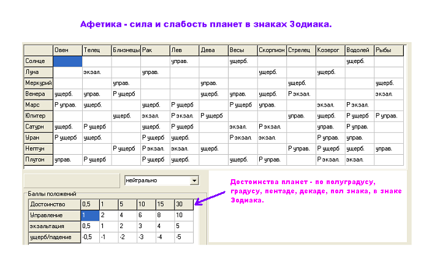Select the Управление row header in the points table
This screenshot has height=263, width=429.
tap(55, 215)
